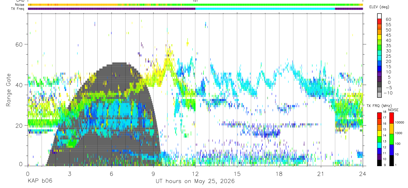Click the '6' tick label on the UT hours axis

click(x=111, y=174)
